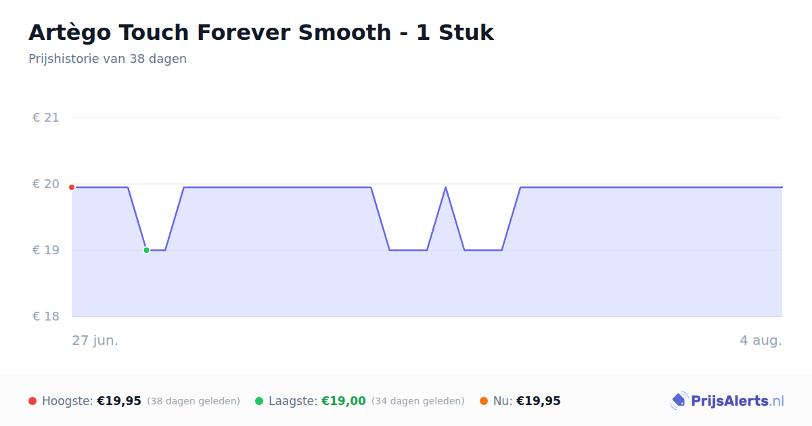Click the 27 jun. start date label
This screenshot has height=426, width=812.
(95, 340)
